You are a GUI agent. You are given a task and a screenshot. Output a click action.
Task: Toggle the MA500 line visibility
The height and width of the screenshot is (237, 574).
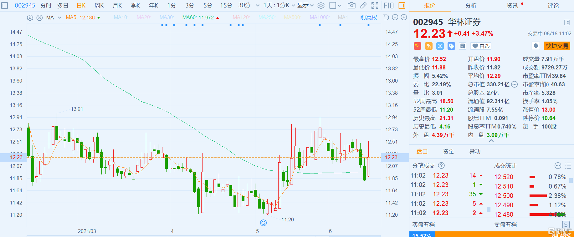(x=292, y=18)
